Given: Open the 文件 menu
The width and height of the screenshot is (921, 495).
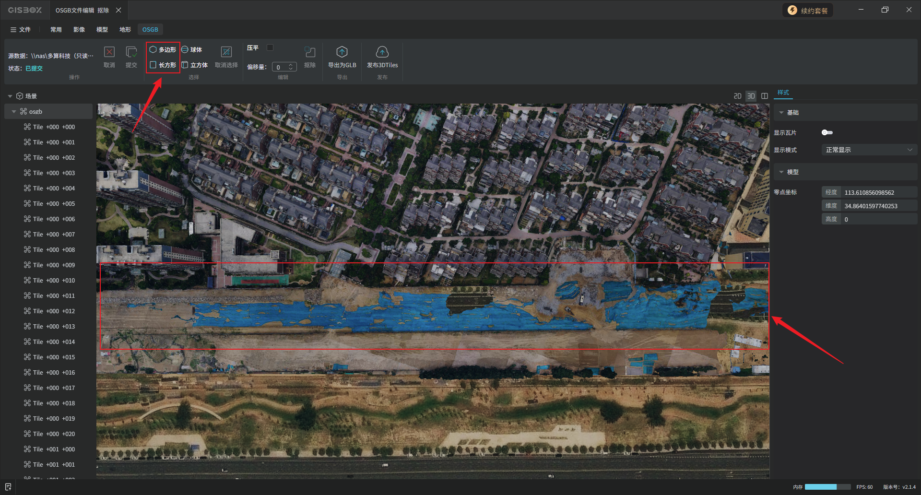Looking at the screenshot, I should point(20,30).
